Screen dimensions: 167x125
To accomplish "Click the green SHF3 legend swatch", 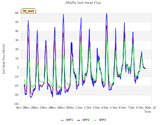I will click(95, 120).
